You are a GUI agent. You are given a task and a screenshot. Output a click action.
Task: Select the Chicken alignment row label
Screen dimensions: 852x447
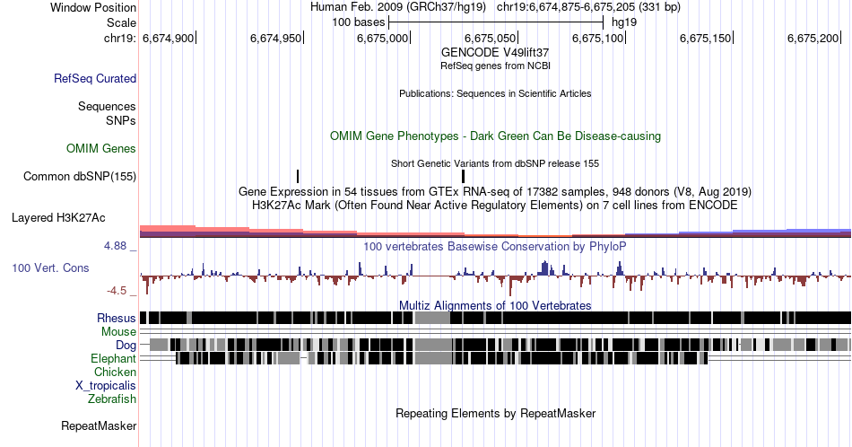click(115, 372)
